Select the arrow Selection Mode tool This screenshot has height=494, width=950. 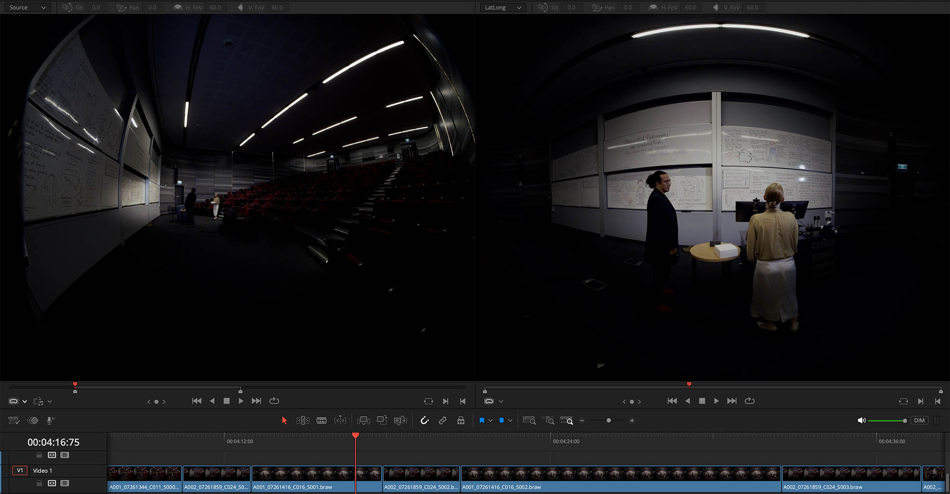point(284,420)
